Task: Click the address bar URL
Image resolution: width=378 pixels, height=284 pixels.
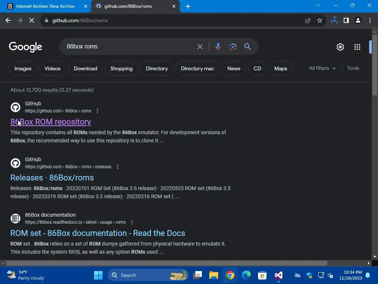Action: point(80,21)
